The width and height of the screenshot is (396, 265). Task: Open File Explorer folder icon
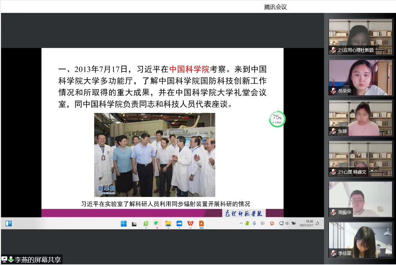click(x=168, y=224)
